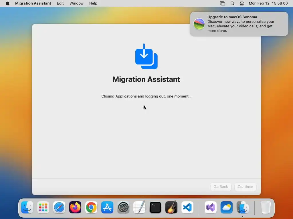Click the date and time in menu bar
The height and width of the screenshot is (219, 293).
point(268,3)
